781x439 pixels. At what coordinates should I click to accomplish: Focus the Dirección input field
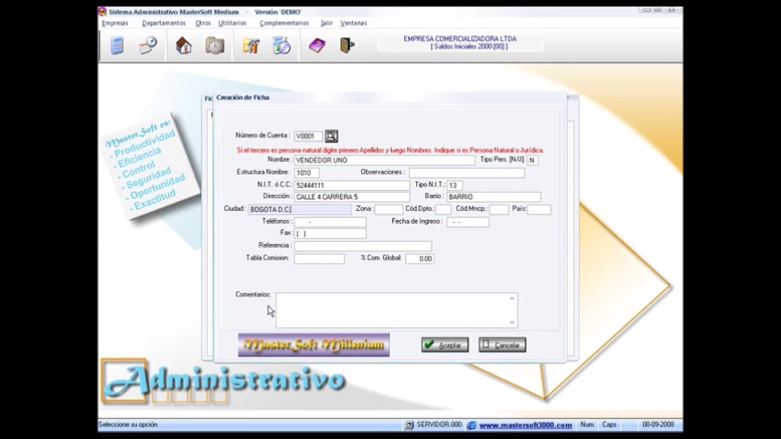point(352,197)
